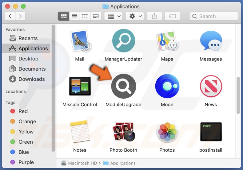Filter by the Purple tag
Image resolution: width=243 pixels, height=170 pixels.
click(x=26, y=162)
